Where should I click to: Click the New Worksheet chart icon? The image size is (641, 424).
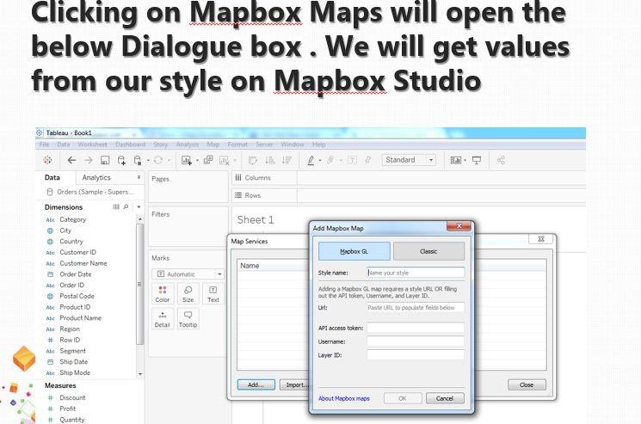click(187, 160)
